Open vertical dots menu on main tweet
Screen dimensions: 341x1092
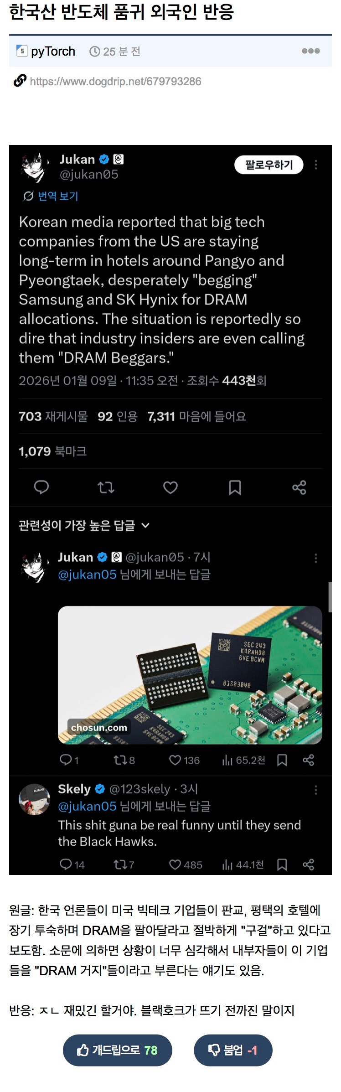316,165
